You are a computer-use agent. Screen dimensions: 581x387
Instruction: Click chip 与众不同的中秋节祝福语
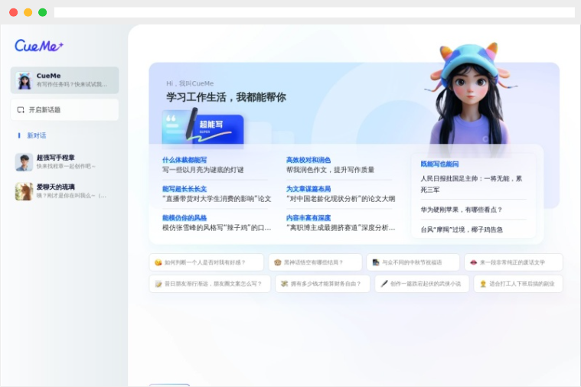(413, 262)
